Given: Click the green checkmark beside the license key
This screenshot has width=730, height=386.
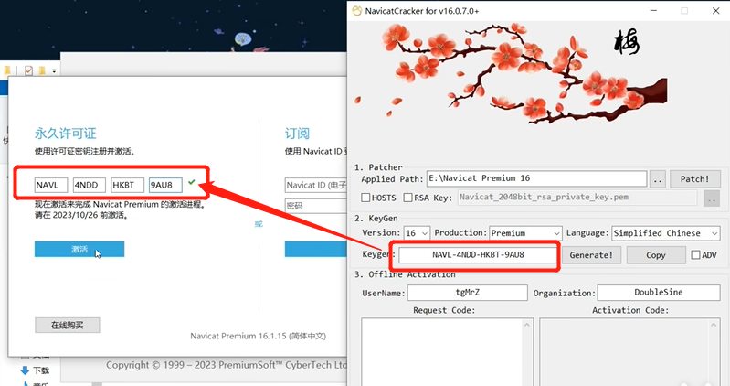Looking at the screenshot, I should (191, 182).
